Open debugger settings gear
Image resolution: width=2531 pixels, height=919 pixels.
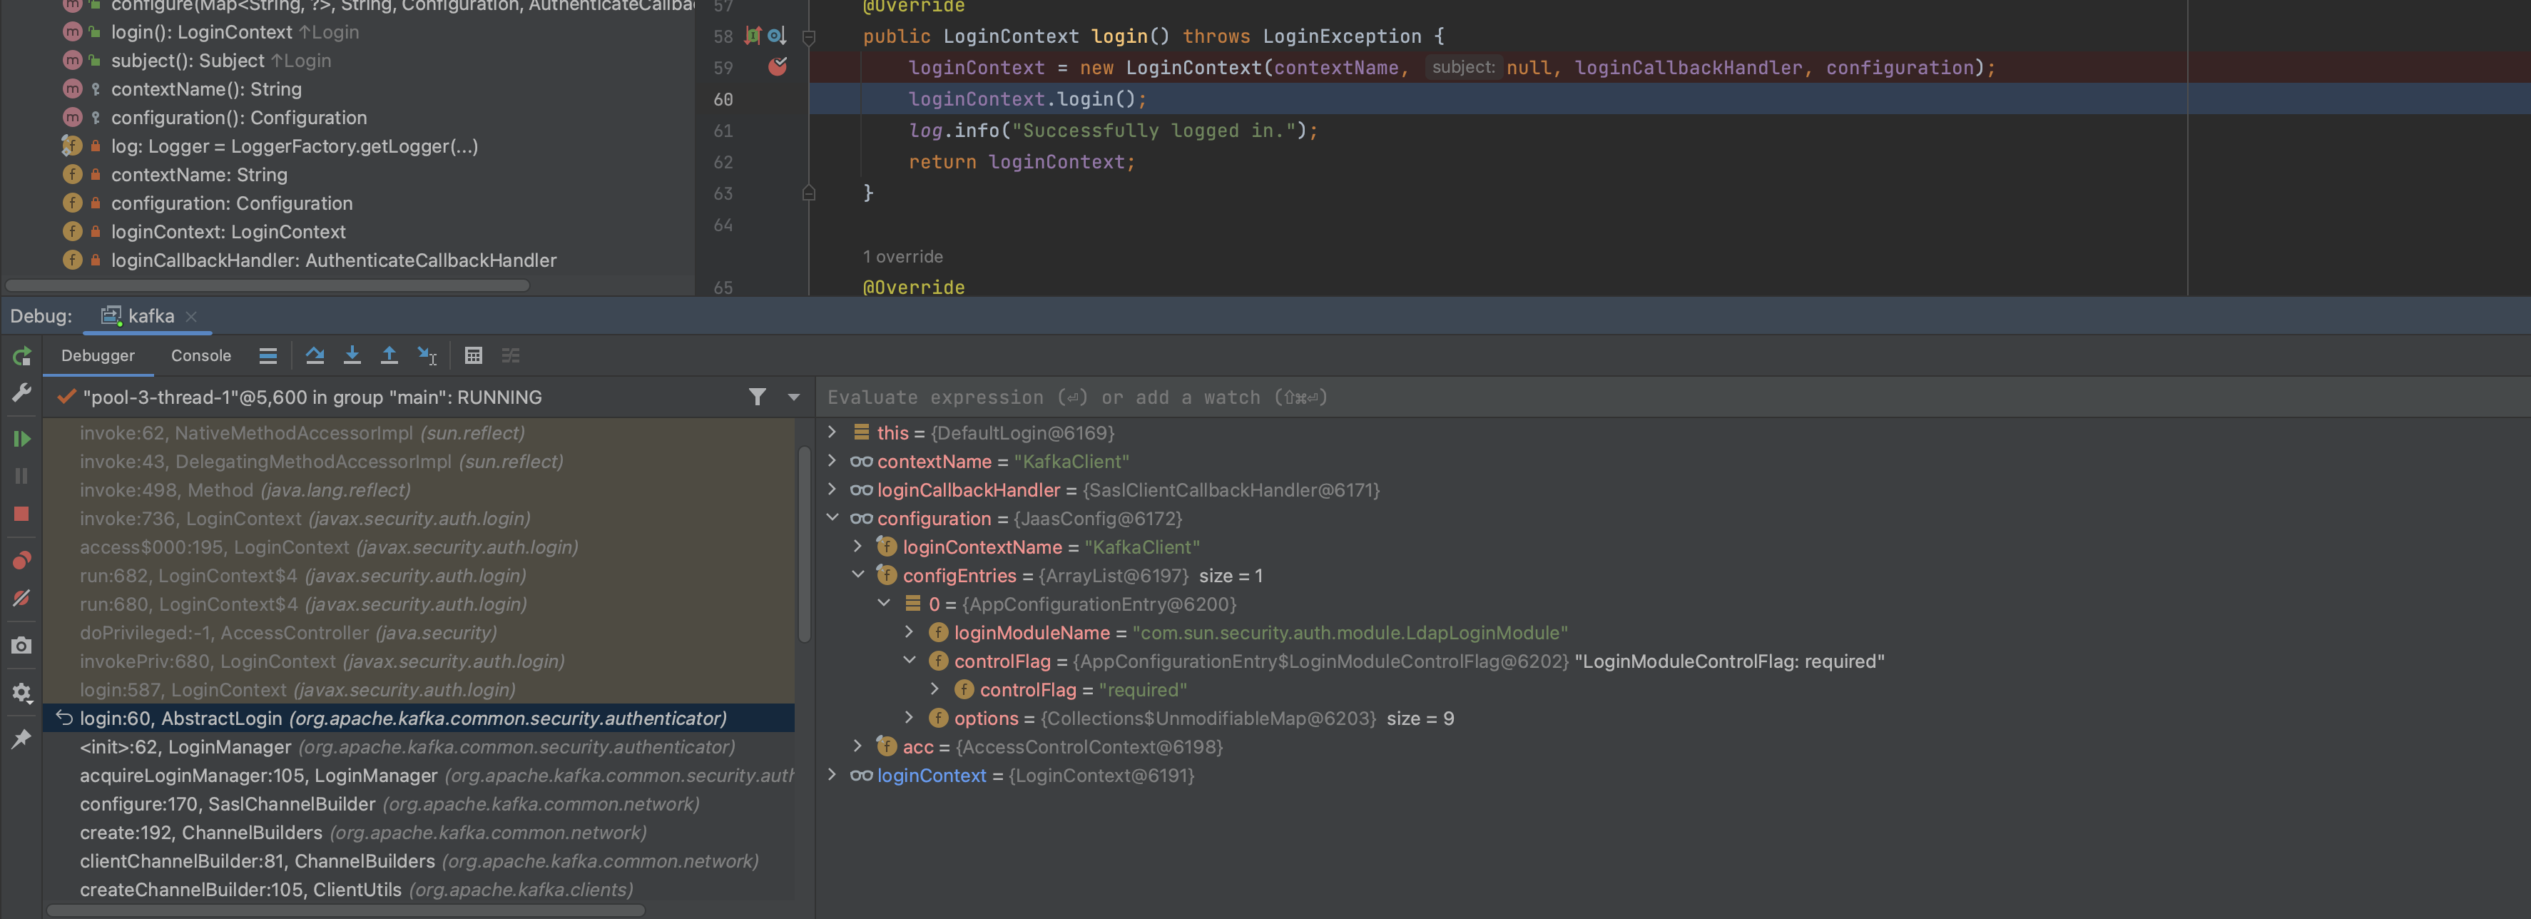21,693
